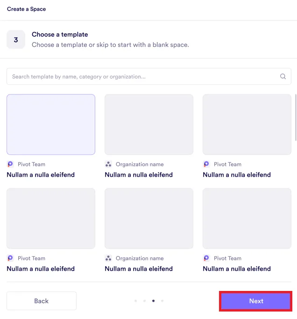Viewport: 297px width, 319px height.
Task: Jump to the first step pagination dot
Action: pyautogui.click(x=135, y=301)
